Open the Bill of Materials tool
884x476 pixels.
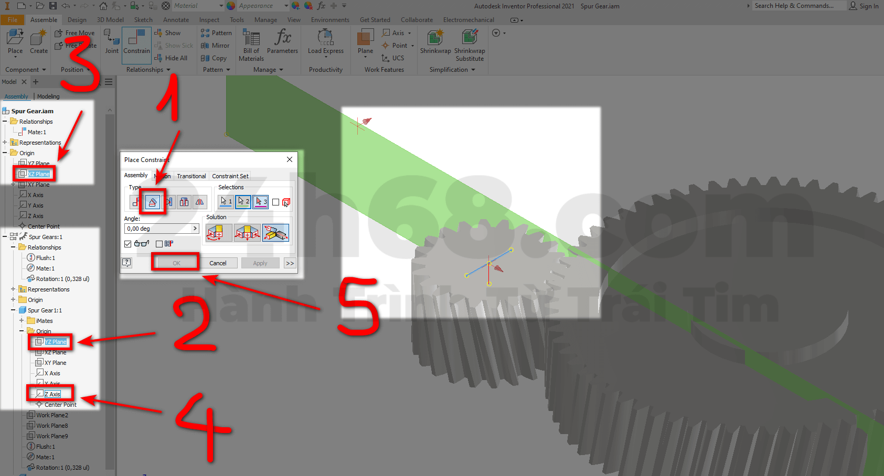251,45
